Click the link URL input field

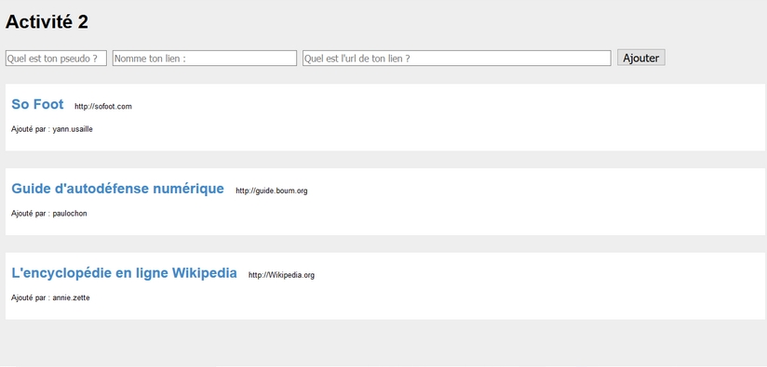pyautogui.click(x=457, y=59)
